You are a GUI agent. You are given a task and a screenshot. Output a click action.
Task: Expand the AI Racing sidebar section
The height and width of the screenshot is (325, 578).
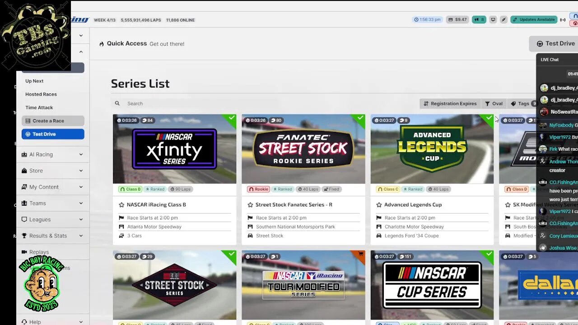[52, 154]
